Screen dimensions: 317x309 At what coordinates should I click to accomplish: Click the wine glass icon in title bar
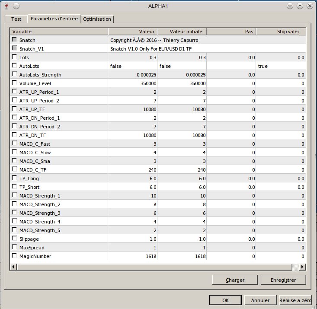5,6
